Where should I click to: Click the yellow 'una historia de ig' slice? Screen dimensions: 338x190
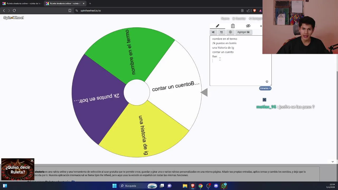click(x=144, y=132)
